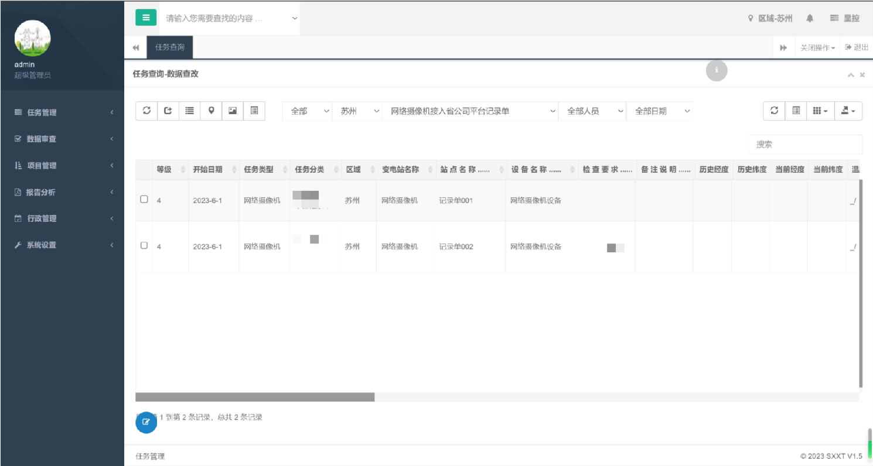
Task: Open the 全部人员 personnel dropdown
Action: (x=592, y=111)
